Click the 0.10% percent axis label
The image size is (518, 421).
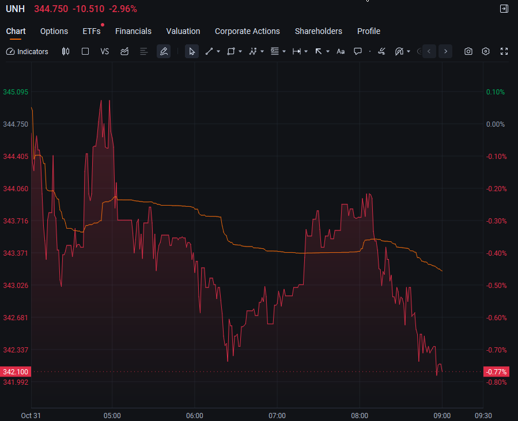pos(496,92)
